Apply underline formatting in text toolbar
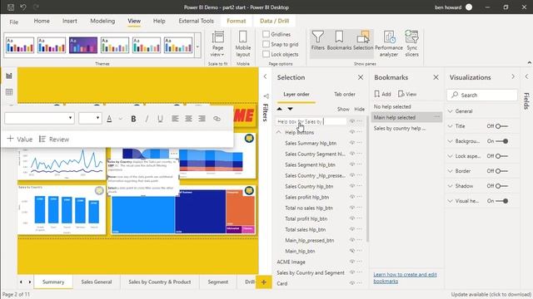Viewport: 533px width, 299px height. (x=160, y=119)
